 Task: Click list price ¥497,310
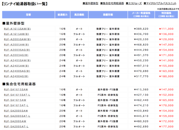click(x=141, y=66)
